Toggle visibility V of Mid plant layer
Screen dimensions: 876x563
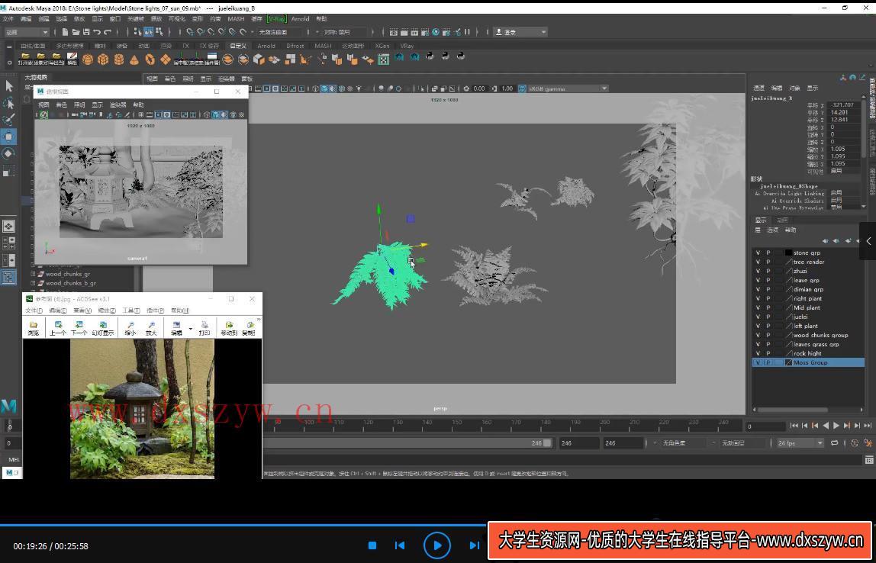pos(758,307)
